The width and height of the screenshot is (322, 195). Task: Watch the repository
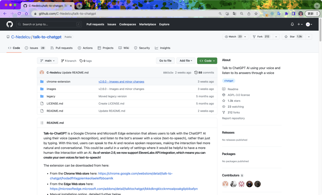pyautogui.click(x=233, y=37)
